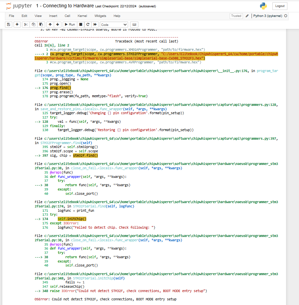
Task: Click the '(autosaved)' status text
Action: point(147,6)
